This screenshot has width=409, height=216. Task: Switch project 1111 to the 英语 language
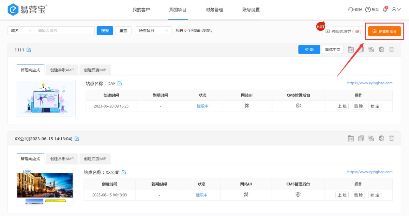[309, 49]
